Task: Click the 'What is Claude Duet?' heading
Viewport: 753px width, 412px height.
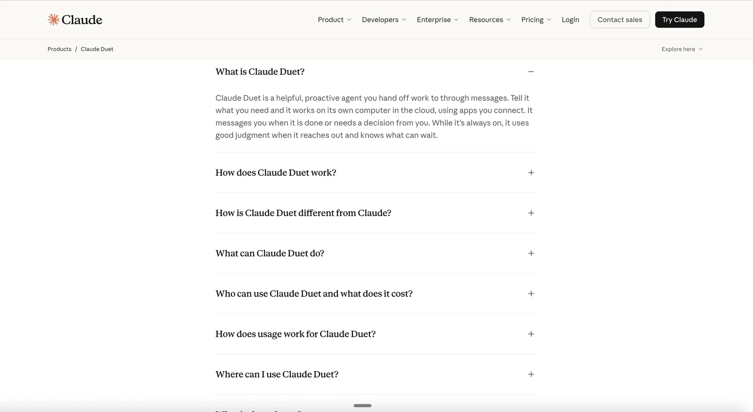Action: click(260, 71)
